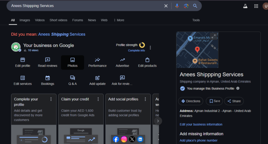This screenshot has height=144, width=268.
Task: Click Add update icon
Action: (x=97, y=78)
